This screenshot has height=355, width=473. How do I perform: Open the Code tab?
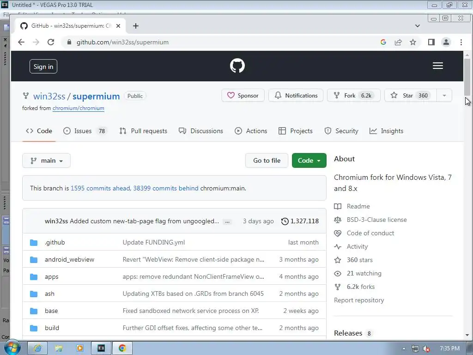pyautogui.click(x=39, y=131)
